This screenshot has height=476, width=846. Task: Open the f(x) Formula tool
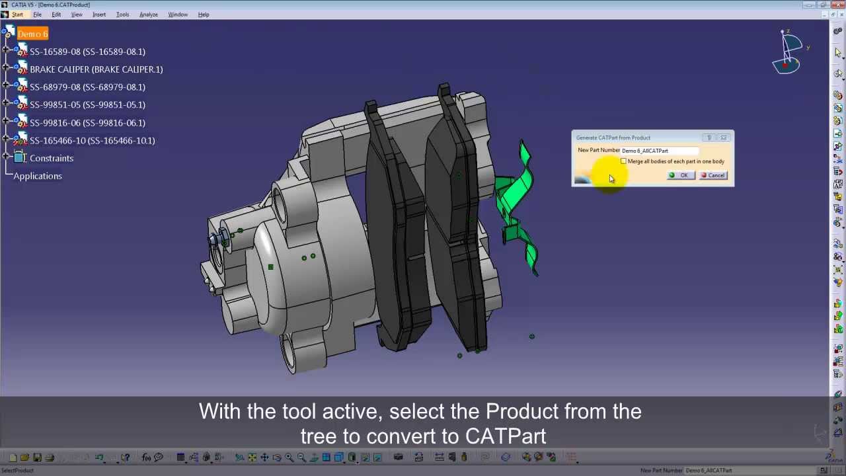pyautogui.click(x=146, y=457)
